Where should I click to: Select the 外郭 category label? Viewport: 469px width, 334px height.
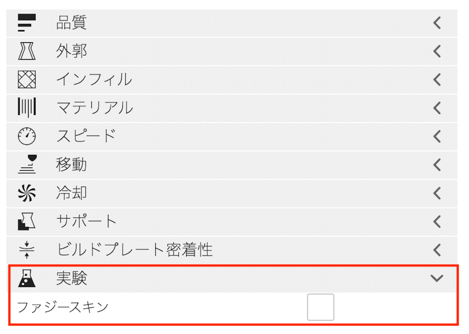pos(71,51)
